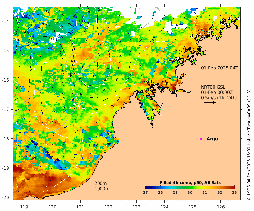The height and width of the screenshot is (211, 254).
Task: Click the longitude label '126'
Action: (x=221, y=207)
